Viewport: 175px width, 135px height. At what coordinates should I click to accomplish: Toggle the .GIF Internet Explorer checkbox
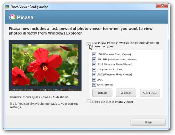tap(94, 69)
